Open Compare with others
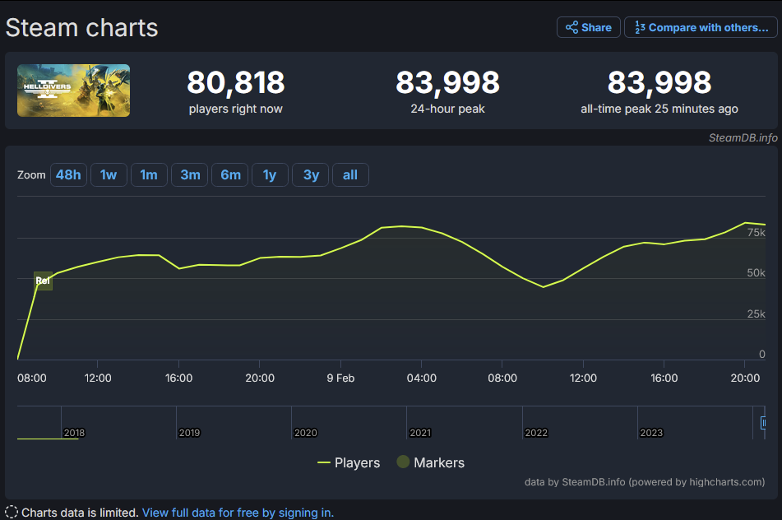Image resolution: width=782 pixels, height=520 pixels. point(701,27)
